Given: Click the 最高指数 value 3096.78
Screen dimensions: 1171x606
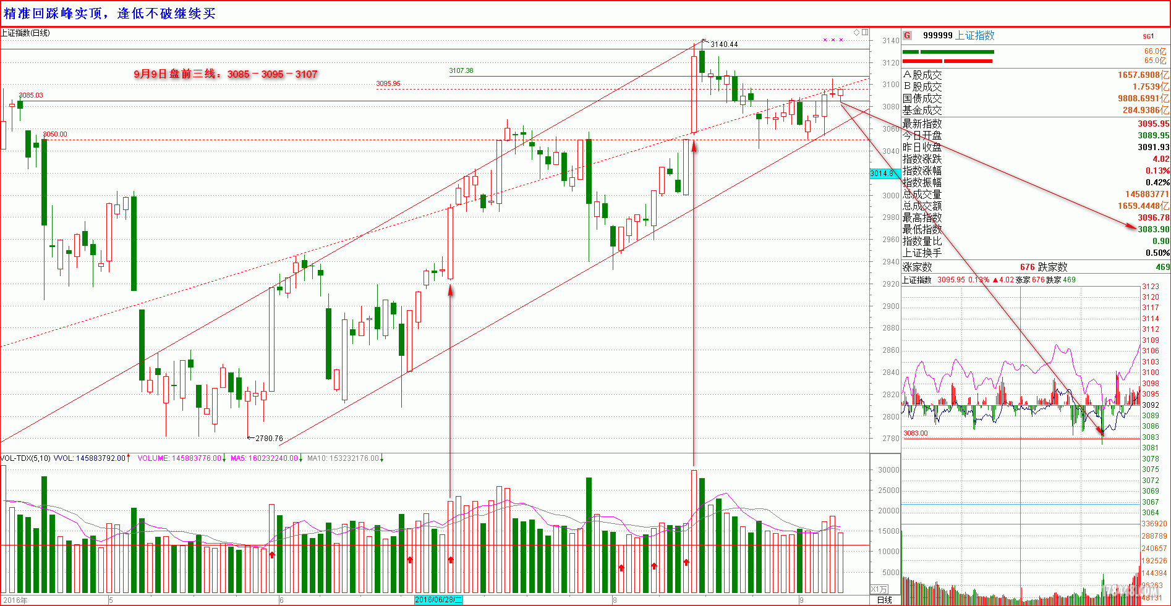Looking at the screenshot, I should (1154, 217).
